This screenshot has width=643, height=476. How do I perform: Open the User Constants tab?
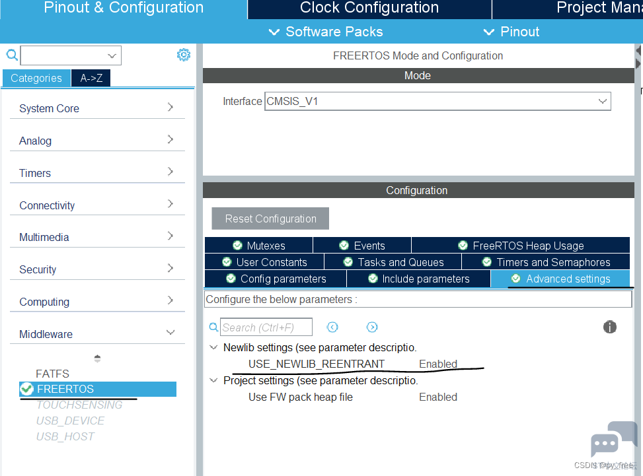(264, 262)
